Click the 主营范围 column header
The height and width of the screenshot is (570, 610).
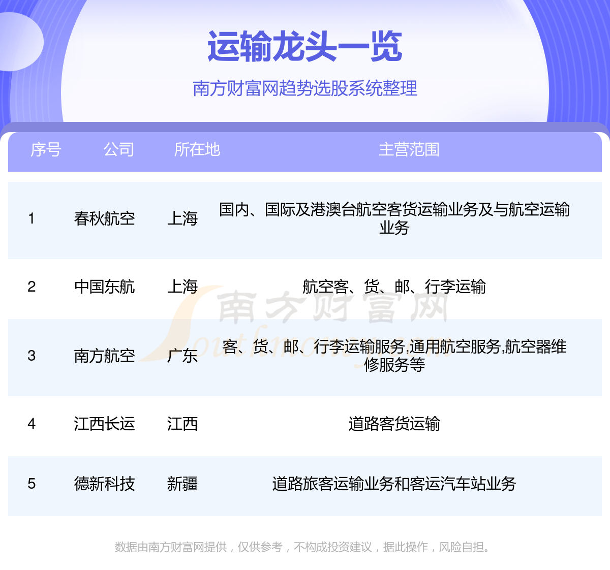pyautogui.click(x=409, y=149)
